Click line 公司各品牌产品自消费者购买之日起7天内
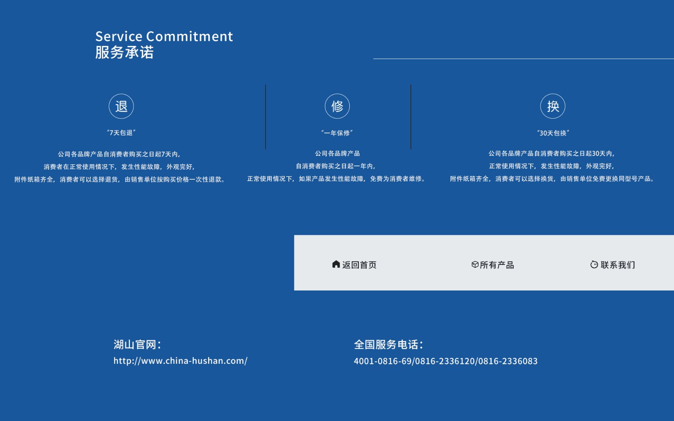 (119, 154)
